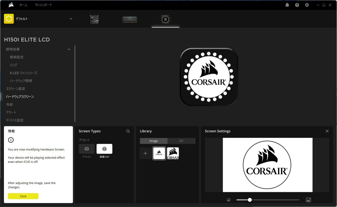Select the H150i cooler device icon
This screenshot has width=337, height=207.
(165, 19)
